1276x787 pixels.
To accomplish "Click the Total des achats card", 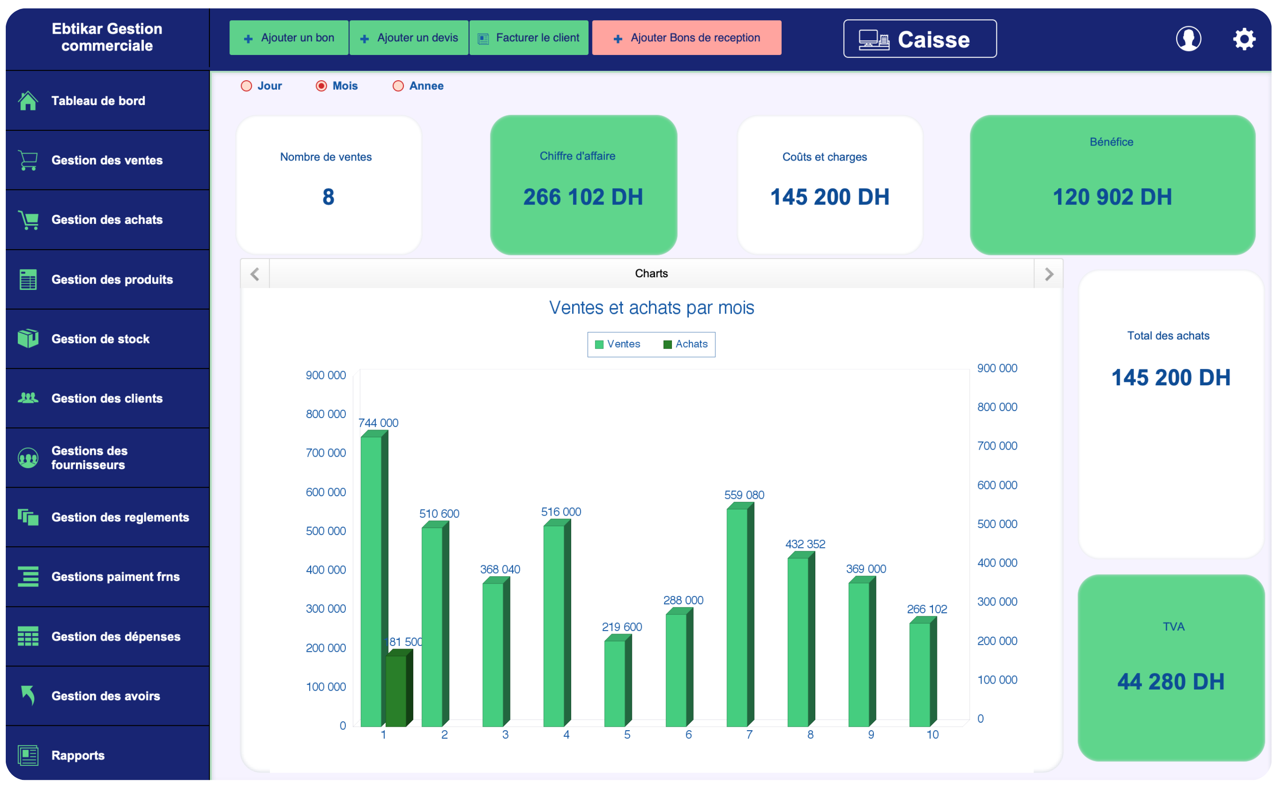I will click(x=1171, y=414).
